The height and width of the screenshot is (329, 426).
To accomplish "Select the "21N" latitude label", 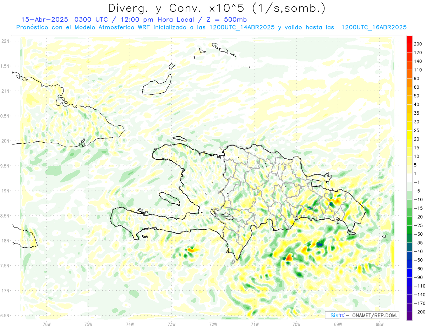I will pyautogui.click(x=5, y=91).
